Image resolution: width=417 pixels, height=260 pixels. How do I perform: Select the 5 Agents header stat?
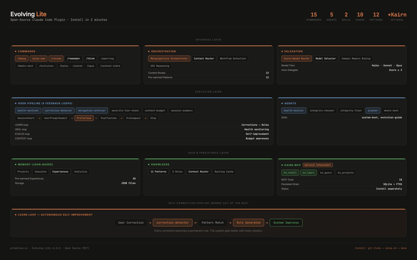click(x=332, y=16)
